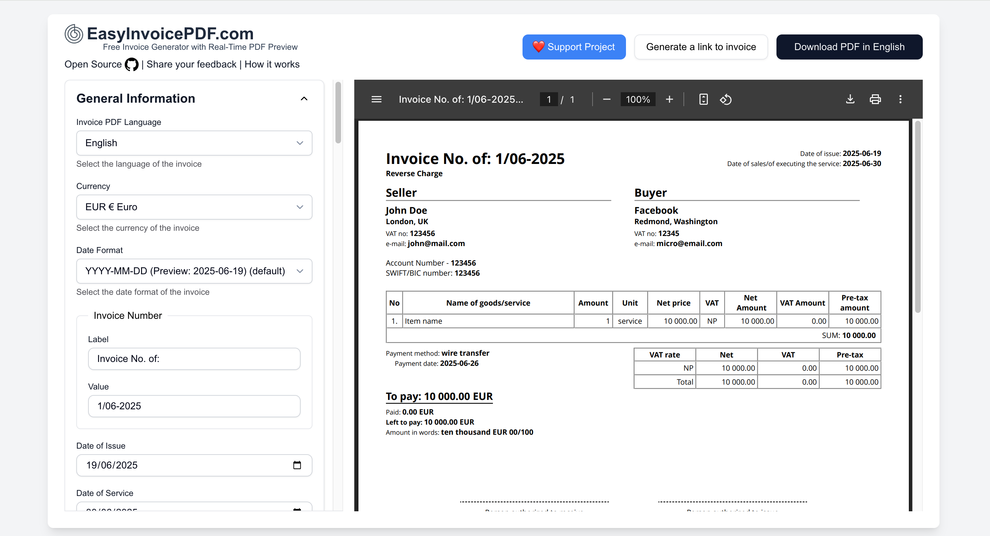Click the Open Source link text
This screenshot has width=990, height=536.
(93, 64)
